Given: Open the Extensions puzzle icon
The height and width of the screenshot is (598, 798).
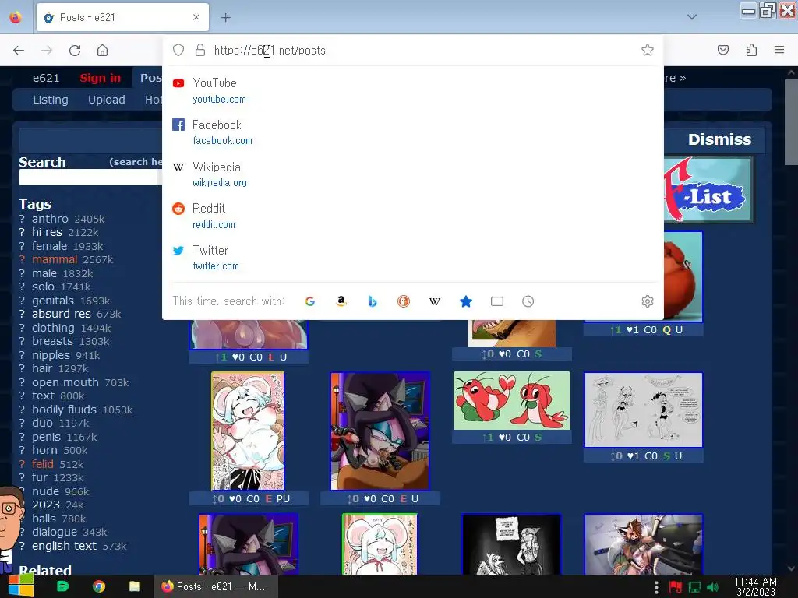Looking at the screenshot, I should coord(751,50).
